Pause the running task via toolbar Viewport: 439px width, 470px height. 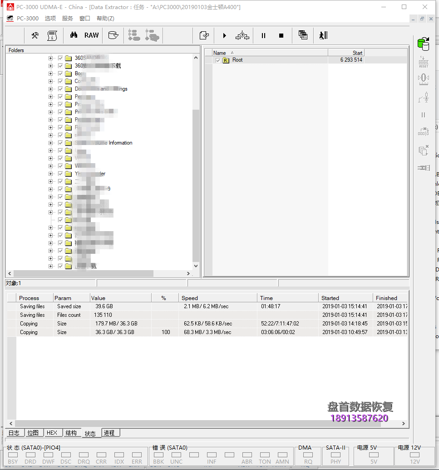point(263,35)
